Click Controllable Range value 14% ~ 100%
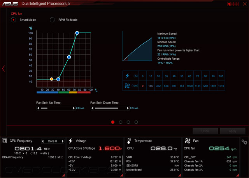Viewport: 249px width, 178px height. click(165, 63)
